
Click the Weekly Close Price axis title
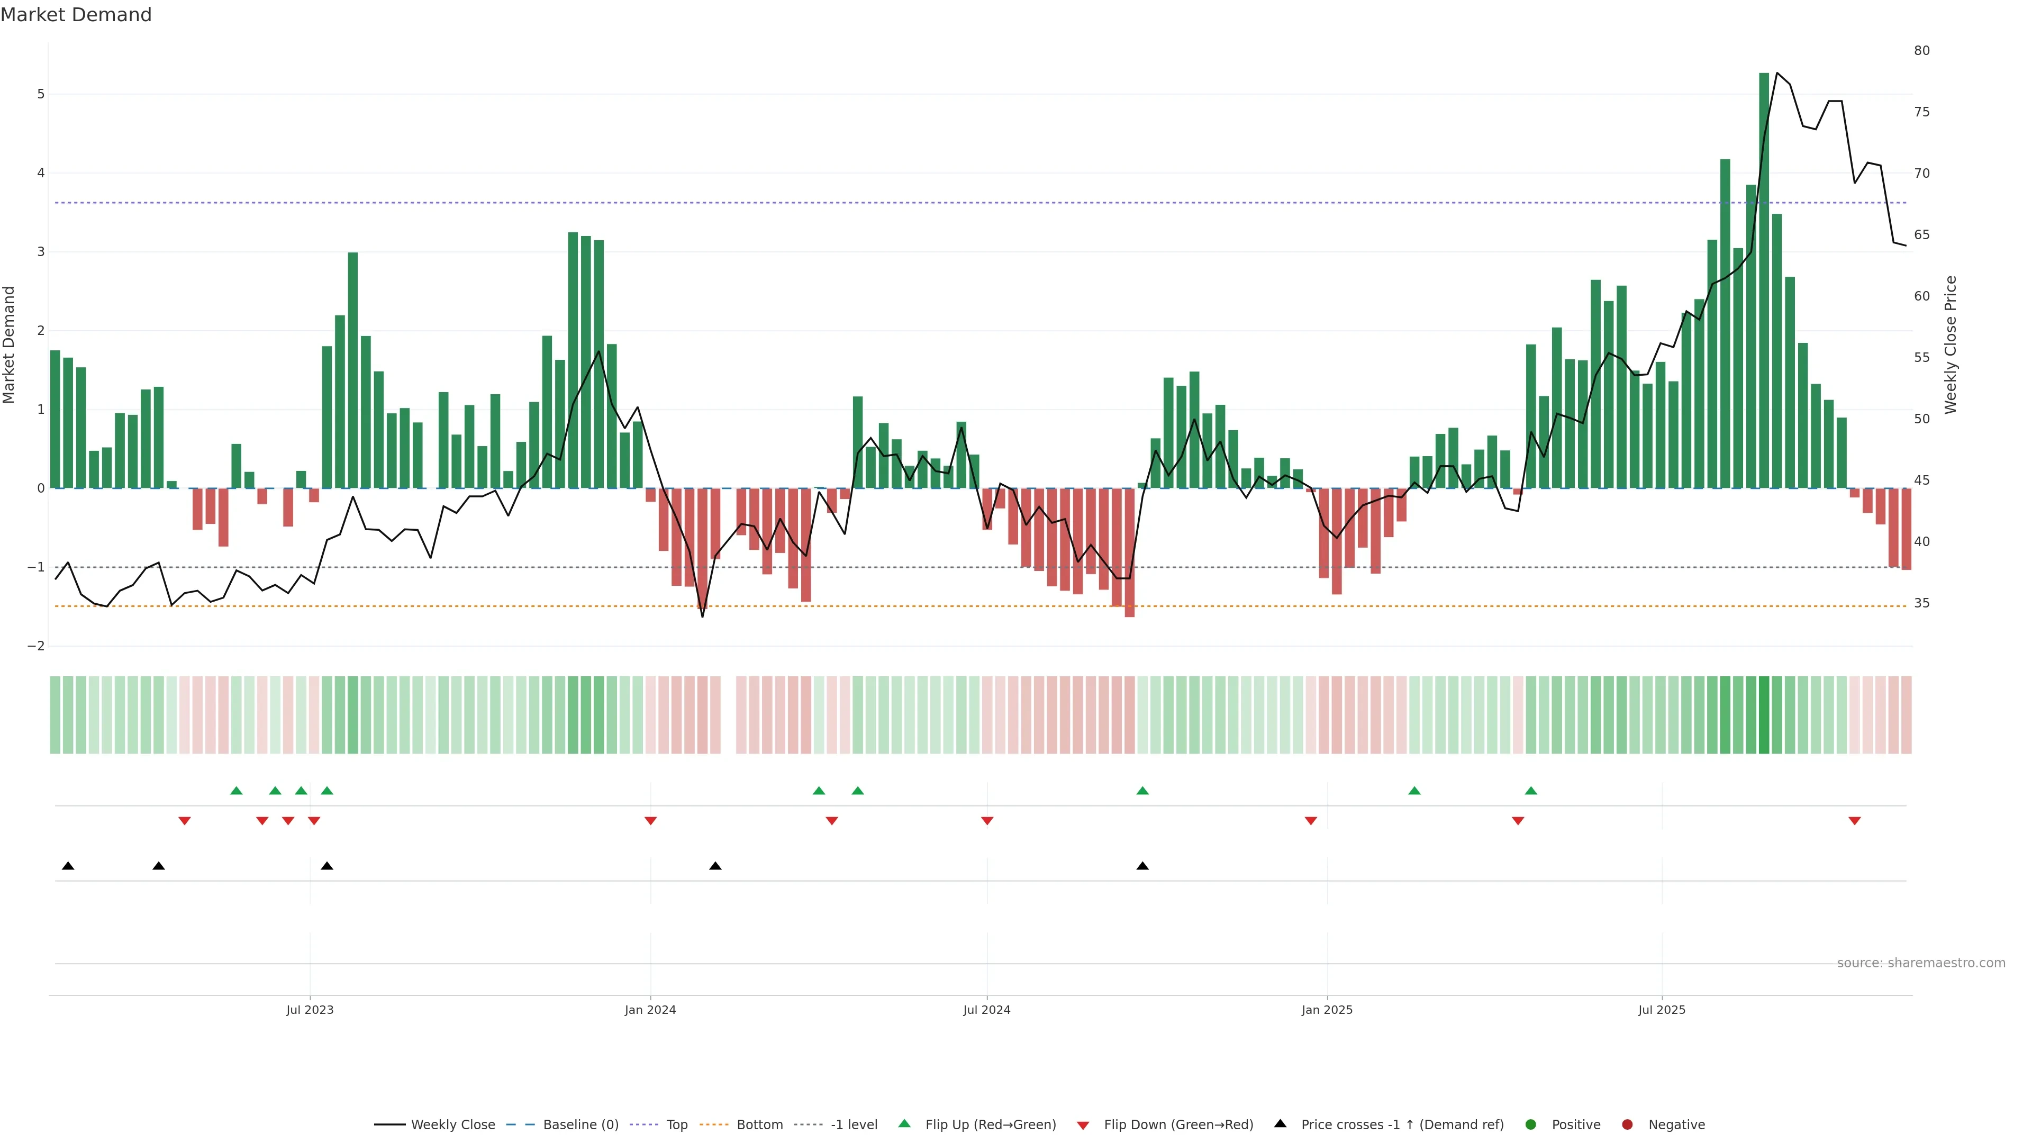click(x=1950, y=344)
